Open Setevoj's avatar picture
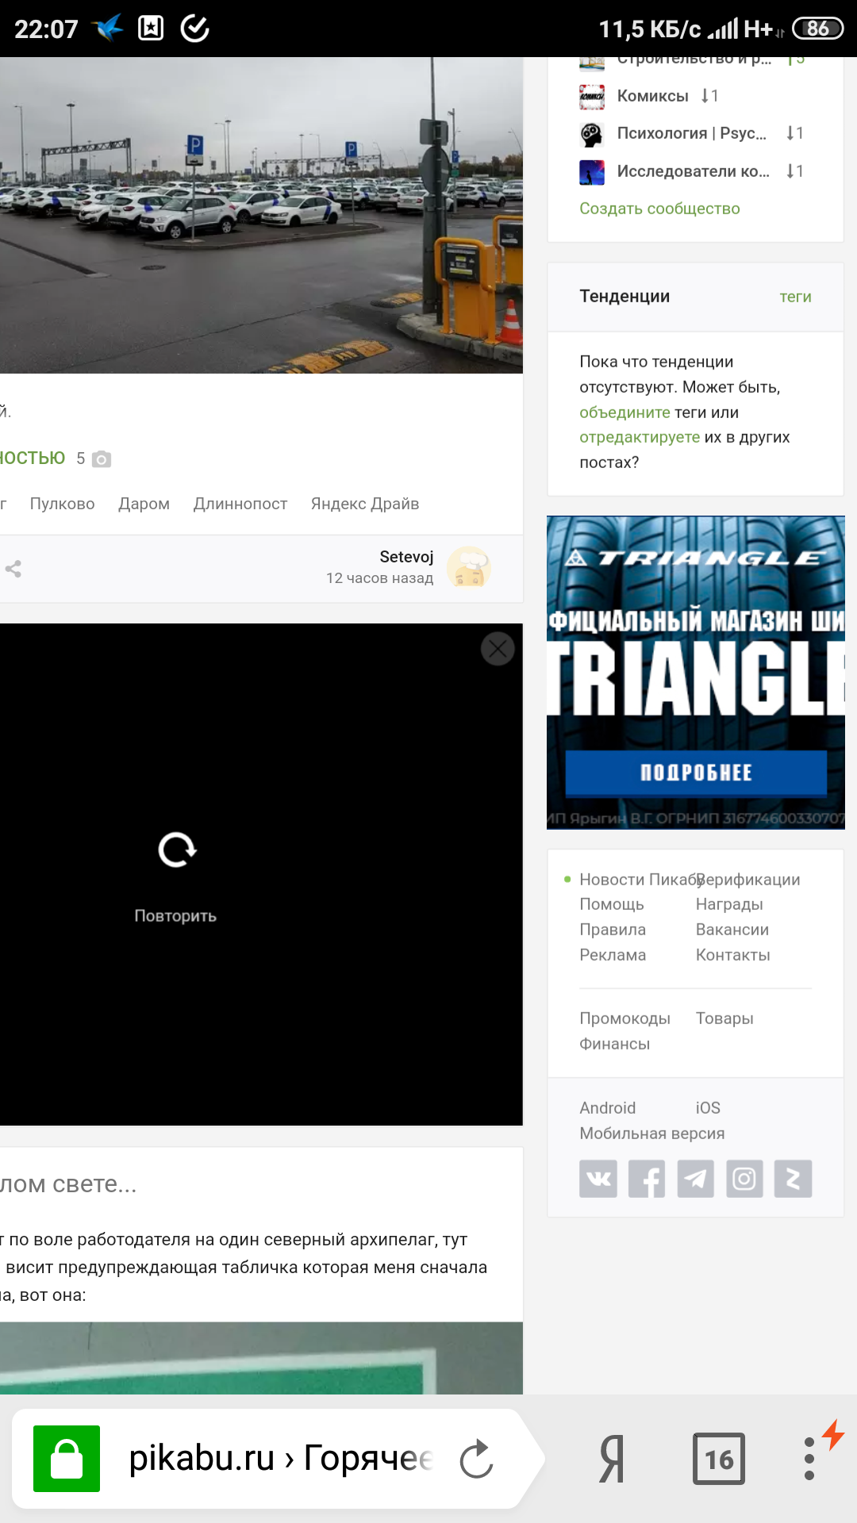 tap(469, 568)
